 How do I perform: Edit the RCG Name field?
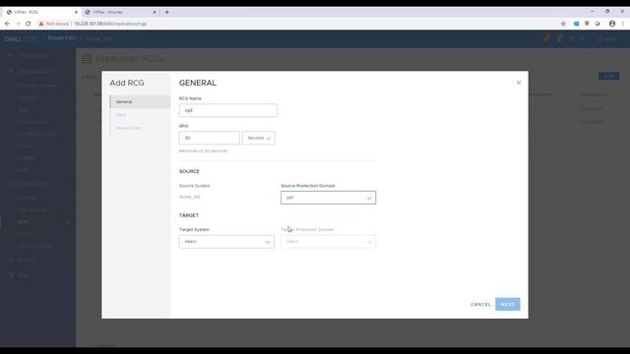(x=227, y=110)
